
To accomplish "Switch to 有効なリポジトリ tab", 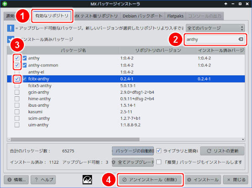I will (52, 16).
